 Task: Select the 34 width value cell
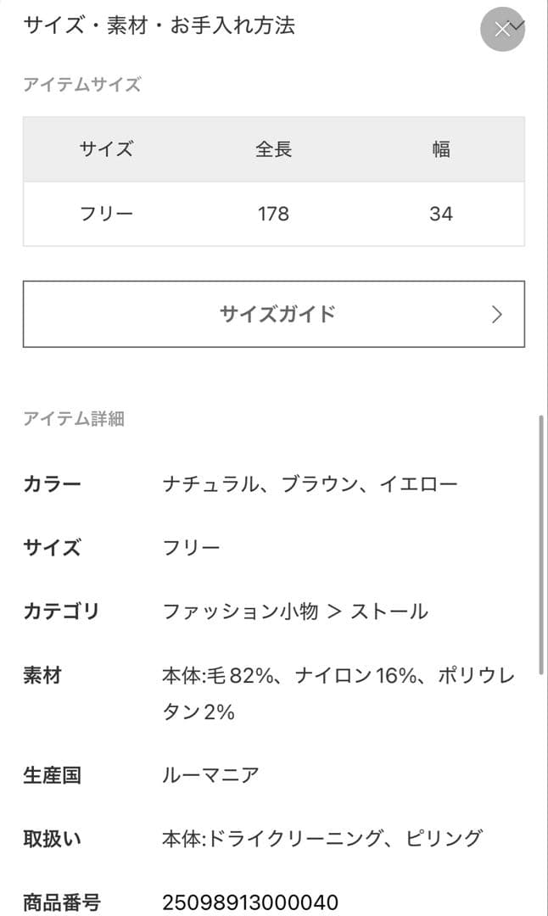click(x=441, y=215)
